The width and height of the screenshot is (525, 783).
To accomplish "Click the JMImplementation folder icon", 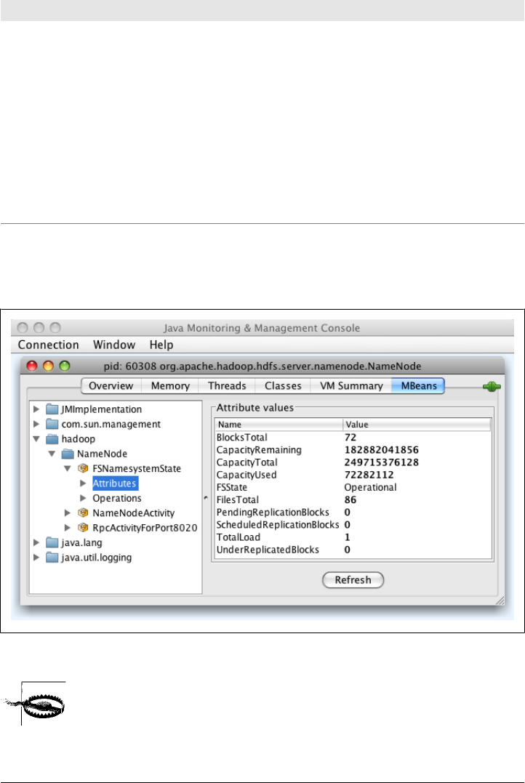I will tap(52, 409).
